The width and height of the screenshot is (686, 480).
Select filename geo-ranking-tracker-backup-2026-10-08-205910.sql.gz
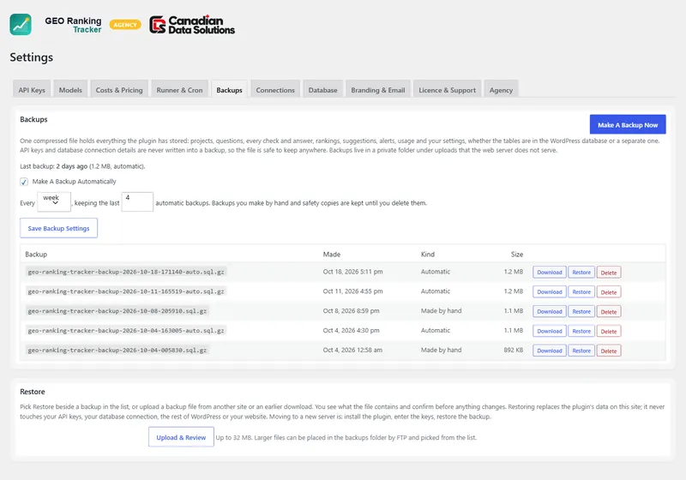pyautogui.click(x=117, y=311)
